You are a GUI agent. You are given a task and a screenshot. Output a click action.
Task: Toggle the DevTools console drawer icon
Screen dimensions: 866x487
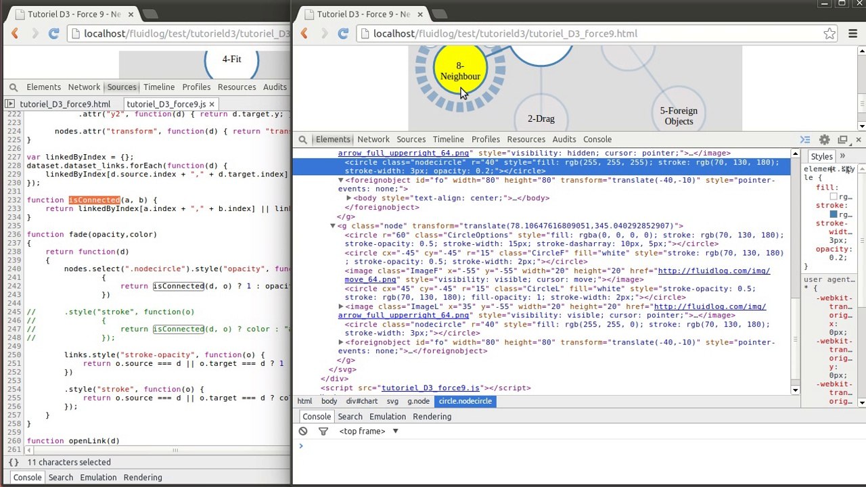tap(805, 139)
